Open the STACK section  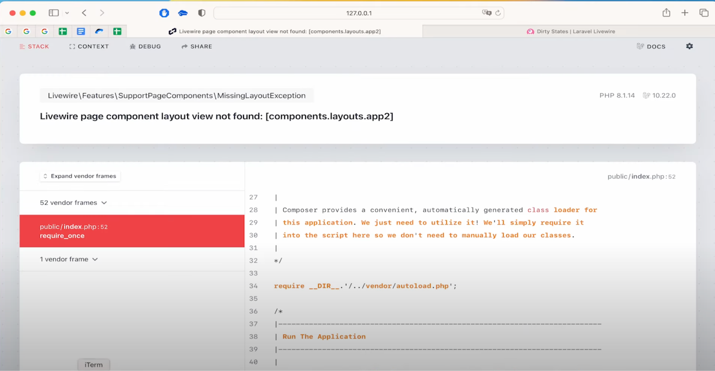(34, 46)
